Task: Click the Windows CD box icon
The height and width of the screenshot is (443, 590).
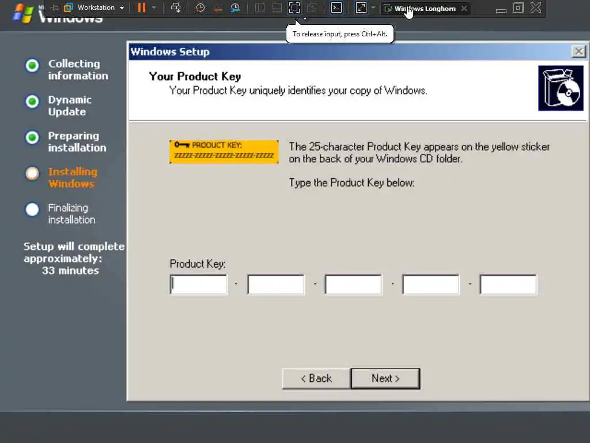Action: coord(561,88)
